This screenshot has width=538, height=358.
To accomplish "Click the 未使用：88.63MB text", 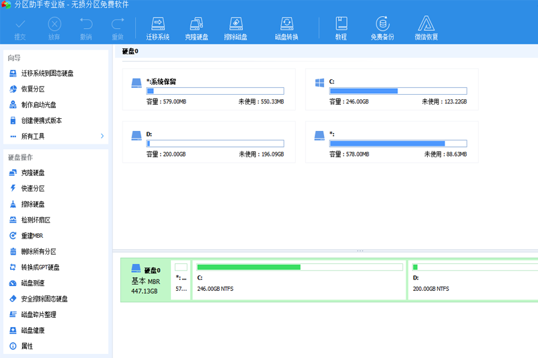I will pos(445,154).
